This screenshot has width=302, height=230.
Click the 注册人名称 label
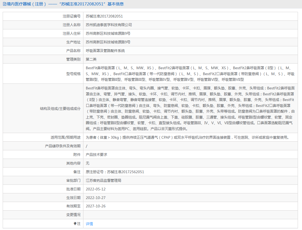(72, 25)
